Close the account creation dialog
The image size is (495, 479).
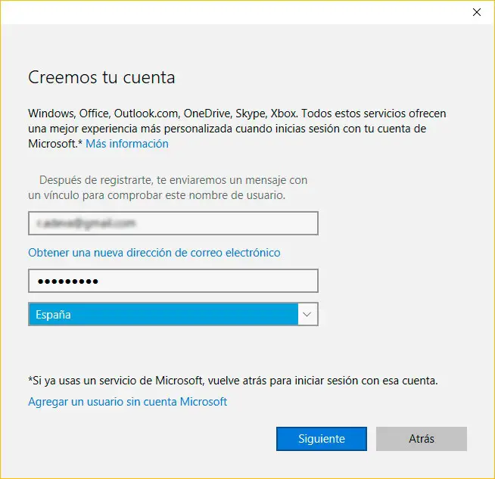476,12
